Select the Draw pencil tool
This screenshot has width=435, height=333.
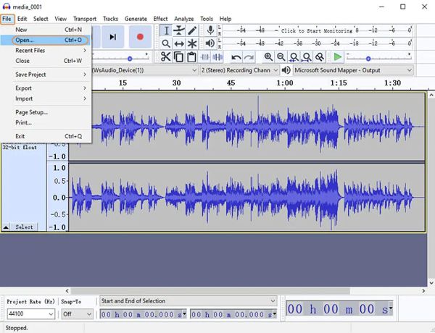tap(192, 30)
